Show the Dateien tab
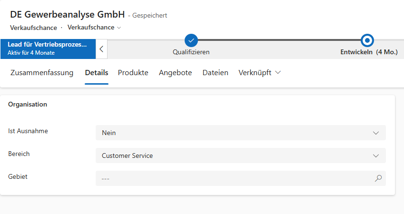Viewport: 404px width, 214px height. coord(215,73)
